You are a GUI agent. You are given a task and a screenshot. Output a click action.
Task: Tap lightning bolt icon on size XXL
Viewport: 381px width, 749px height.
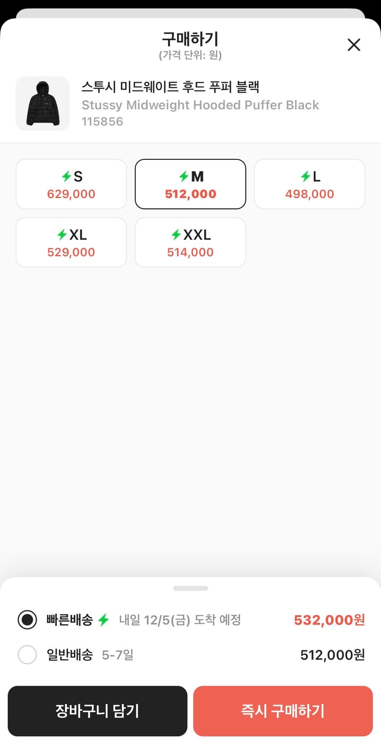[x=176, y=235]
